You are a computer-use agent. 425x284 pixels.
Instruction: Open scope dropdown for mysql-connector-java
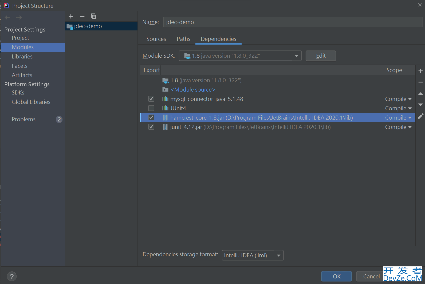398,99
